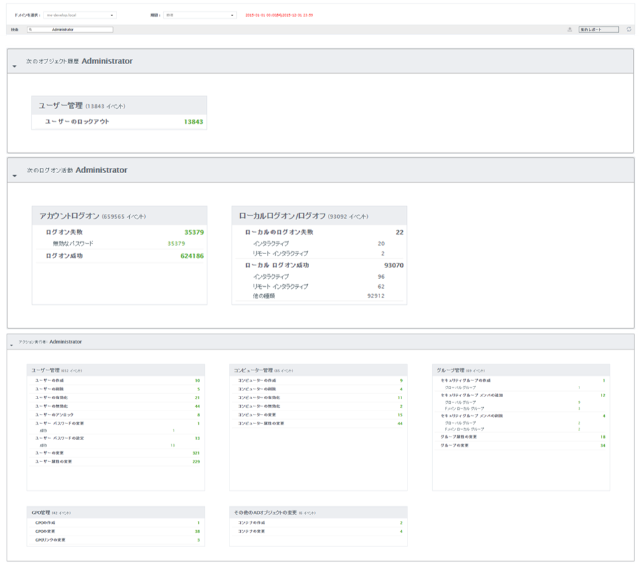Click the domain dropdown arrow showing mw-develop.local

pyautogui.click(x=112, y=15)
